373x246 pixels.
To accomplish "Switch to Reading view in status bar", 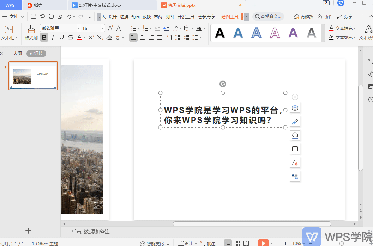I will click(246, 243).
